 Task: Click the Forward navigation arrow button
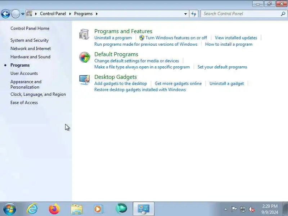15,14
